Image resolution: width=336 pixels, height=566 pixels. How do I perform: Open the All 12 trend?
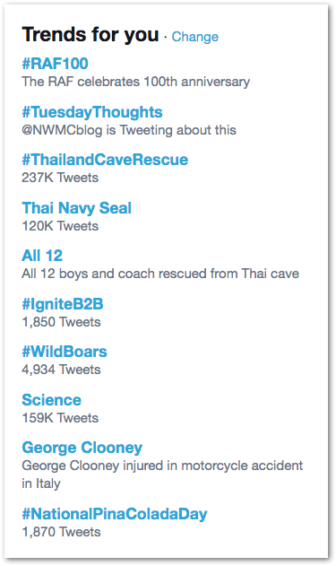42,256
